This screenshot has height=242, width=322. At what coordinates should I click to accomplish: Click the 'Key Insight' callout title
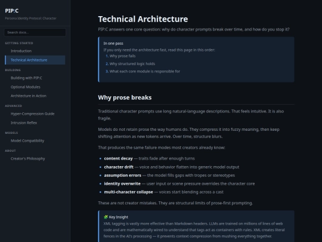118,217
